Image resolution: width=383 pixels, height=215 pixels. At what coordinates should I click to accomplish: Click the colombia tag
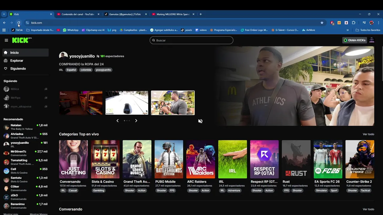pyautogui.click(x=86, y=70)
